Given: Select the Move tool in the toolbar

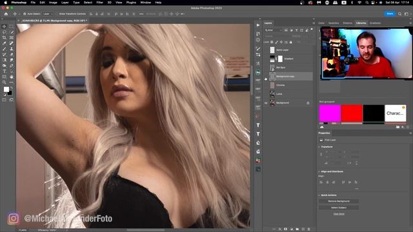Looking at the screenshot, I should 5,26.
